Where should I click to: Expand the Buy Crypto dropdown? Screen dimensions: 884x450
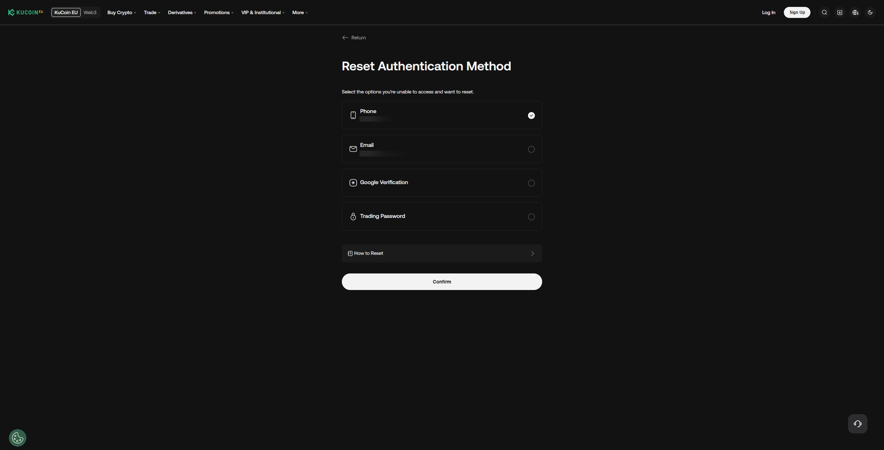(122, 12)
